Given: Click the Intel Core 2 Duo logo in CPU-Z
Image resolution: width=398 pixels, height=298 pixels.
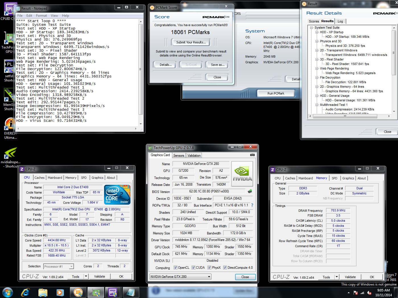Looking at the screenshot, I should (x=117, y=194).
